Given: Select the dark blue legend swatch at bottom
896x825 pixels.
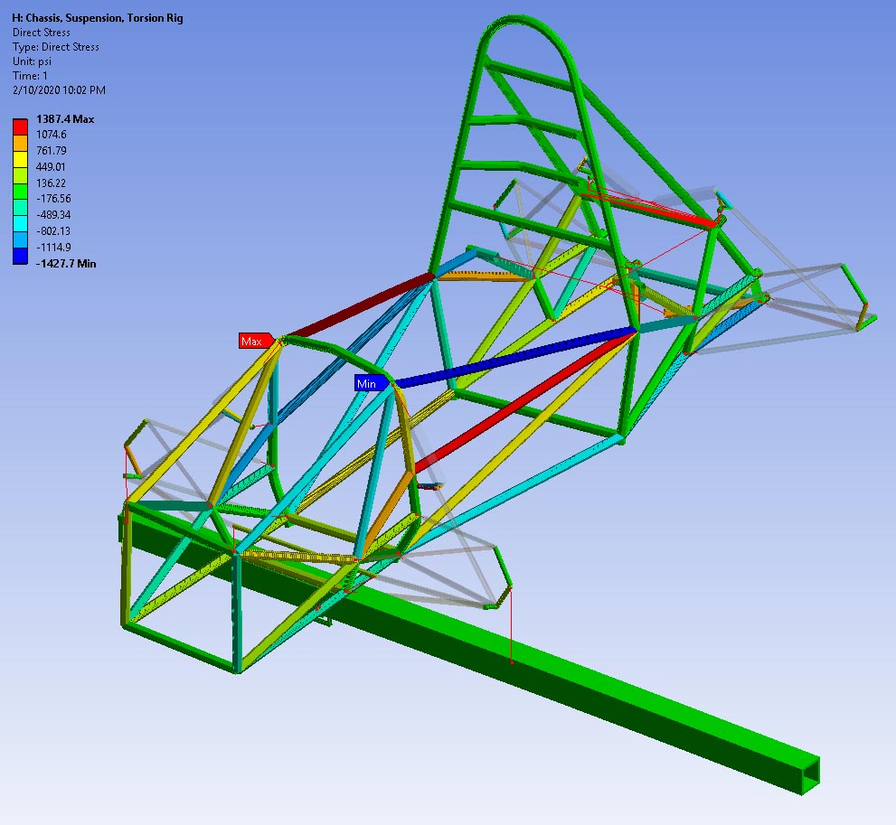Looking at the screenshot, I should [20, 256].
